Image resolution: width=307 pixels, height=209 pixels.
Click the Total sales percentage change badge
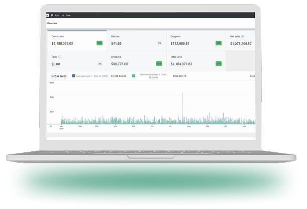click(219, 64)
